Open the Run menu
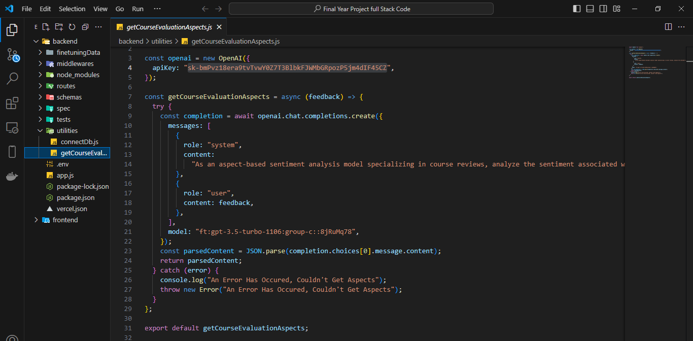This screenshot has height=341, width=693. point(137,8)
